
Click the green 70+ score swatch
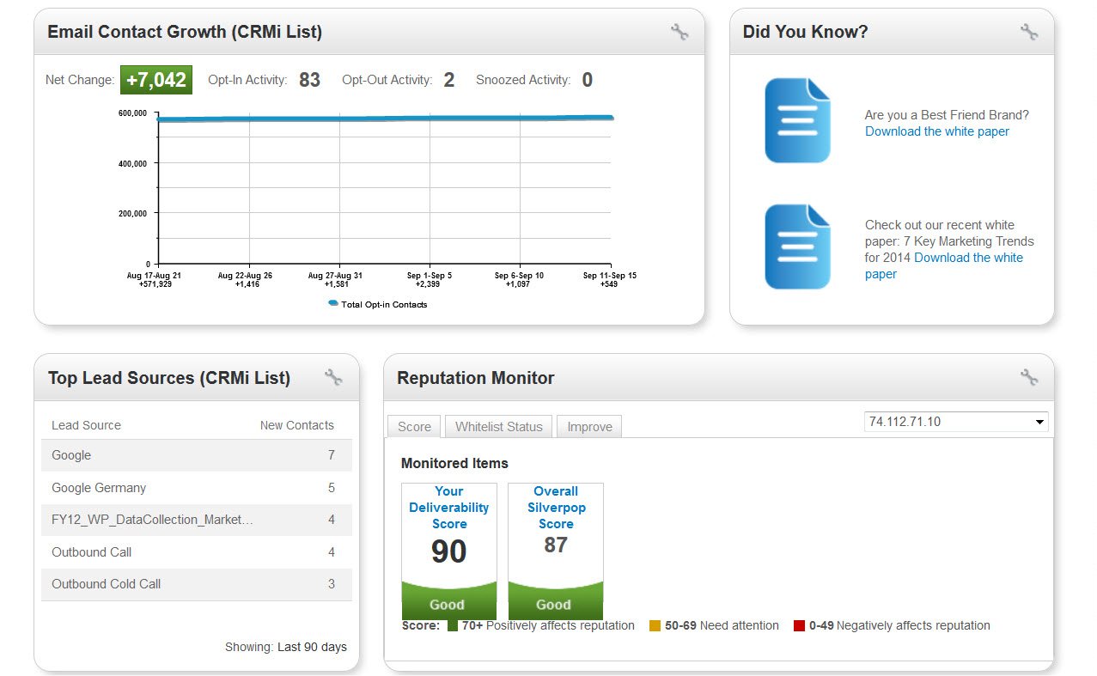(x=453, y=625)
